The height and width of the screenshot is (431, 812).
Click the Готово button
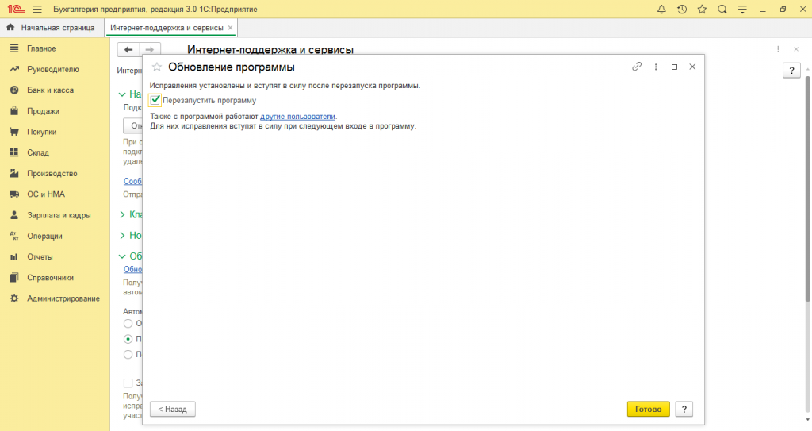click(x=649, y=410)
